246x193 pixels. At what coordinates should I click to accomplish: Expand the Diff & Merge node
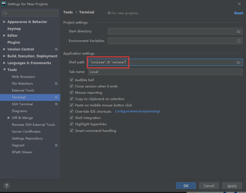(x=8, y=118)
